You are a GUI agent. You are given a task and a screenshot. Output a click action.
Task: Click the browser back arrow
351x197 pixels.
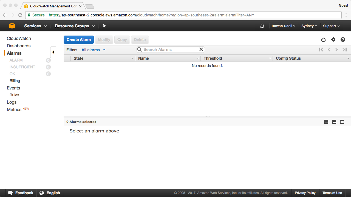coord(5,15)
